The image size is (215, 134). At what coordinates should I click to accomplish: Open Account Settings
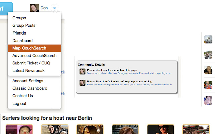28,81
